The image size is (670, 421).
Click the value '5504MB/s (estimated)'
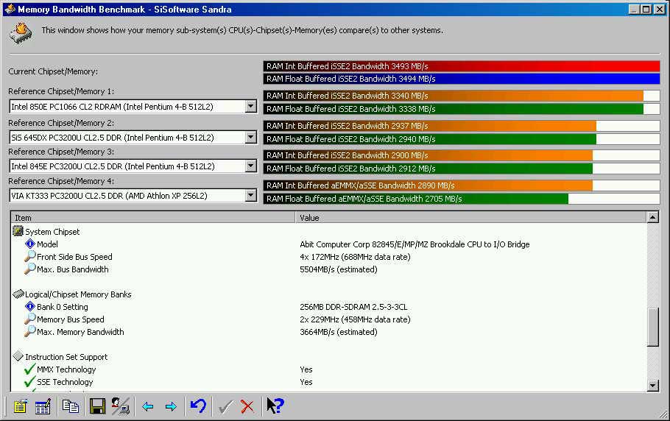pos(339,269)
